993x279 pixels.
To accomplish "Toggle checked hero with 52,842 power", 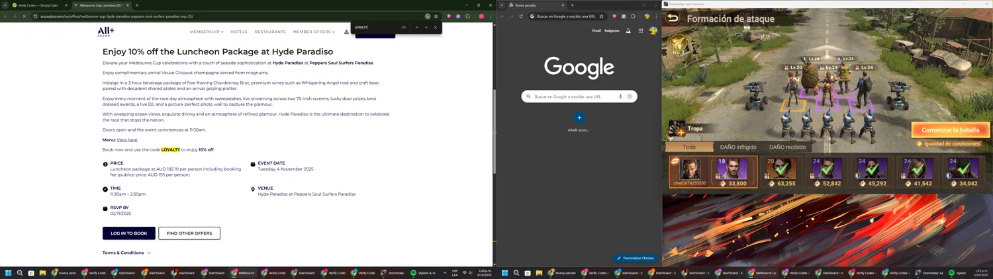I will pyautogui.click(x=827, y=172).
